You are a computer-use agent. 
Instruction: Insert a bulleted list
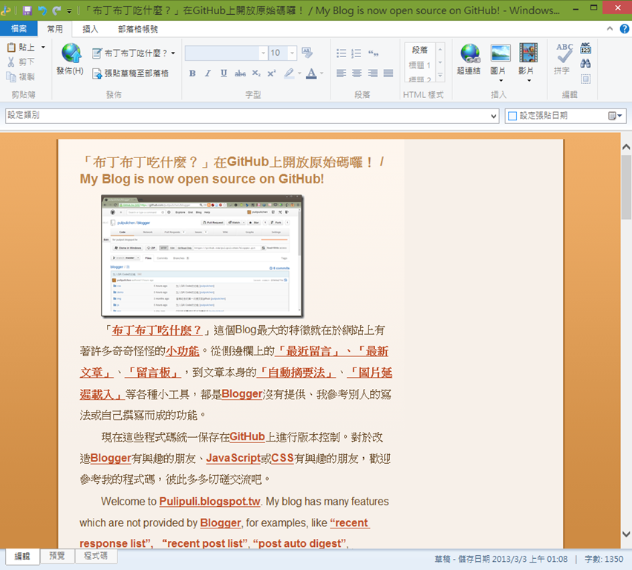click(x=341, y=53)
